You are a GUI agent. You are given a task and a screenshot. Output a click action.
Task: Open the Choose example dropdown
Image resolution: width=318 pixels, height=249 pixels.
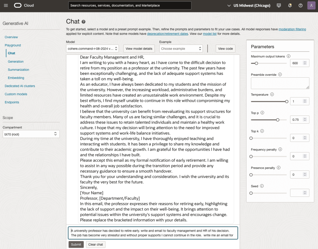181,48
